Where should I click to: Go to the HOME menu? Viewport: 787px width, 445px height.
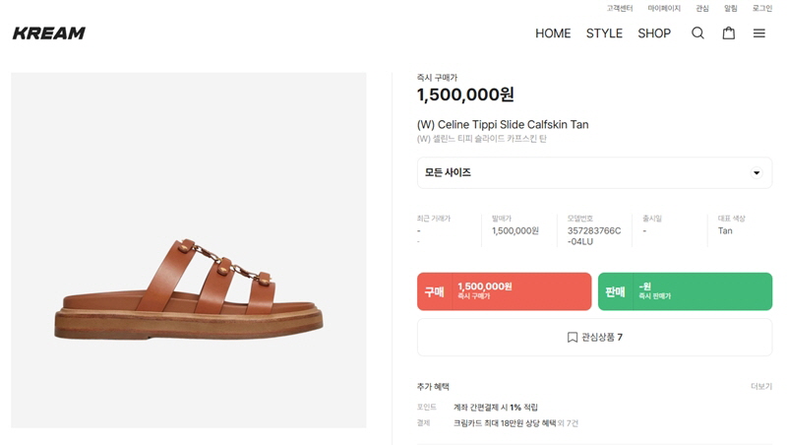point(553,33)
